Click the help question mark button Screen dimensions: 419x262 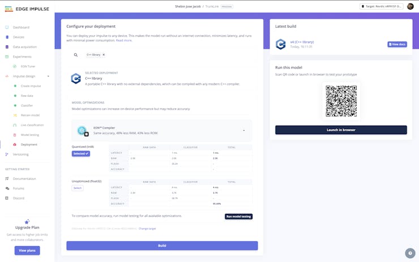(x=410, y=253)
